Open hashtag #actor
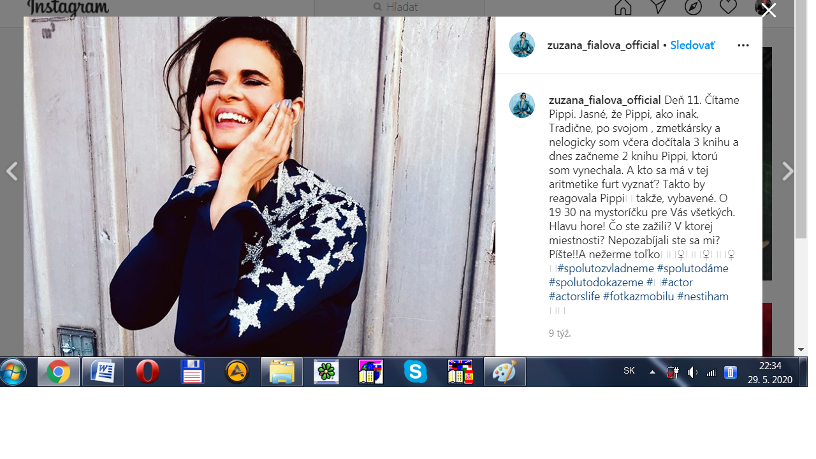 click(x=677, y=282)
